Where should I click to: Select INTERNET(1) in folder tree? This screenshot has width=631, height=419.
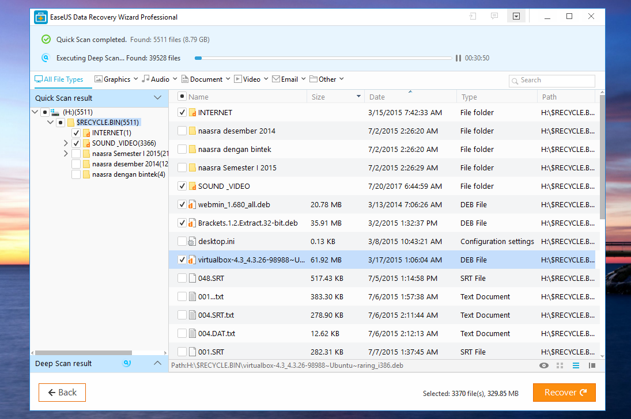(111, 133)
